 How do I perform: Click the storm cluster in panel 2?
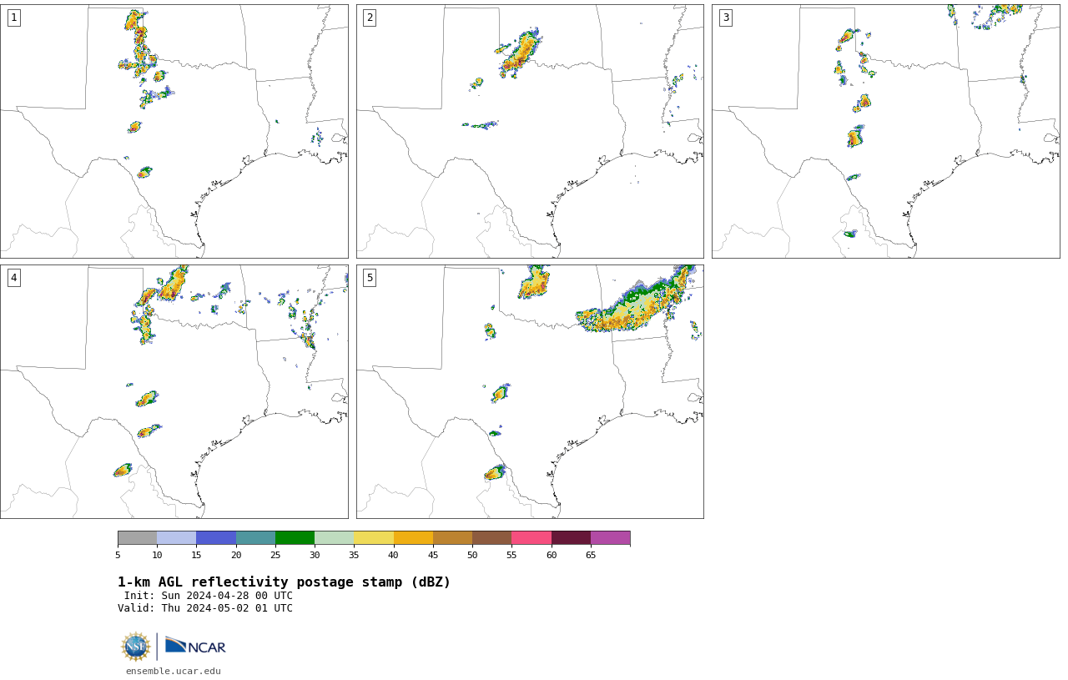(521, 53)
